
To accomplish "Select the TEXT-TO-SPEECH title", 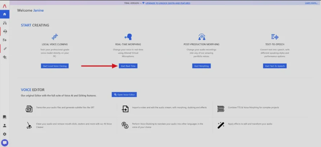I will point(275,44).
